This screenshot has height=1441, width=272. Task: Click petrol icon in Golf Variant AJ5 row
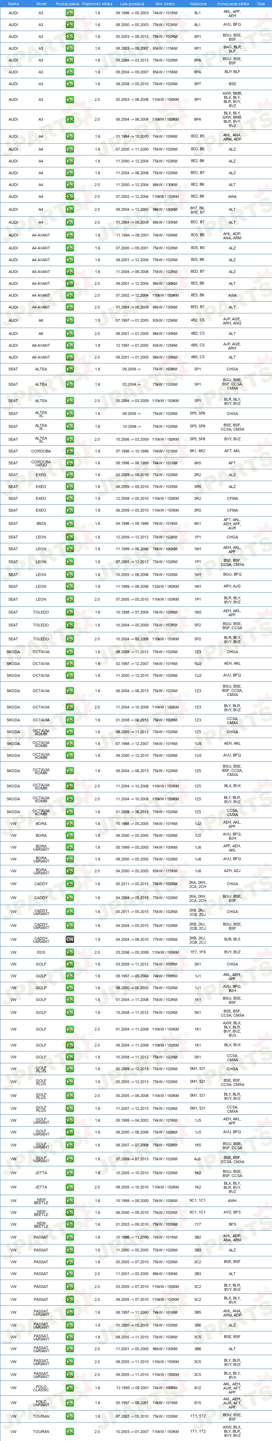click(70, 1159)
